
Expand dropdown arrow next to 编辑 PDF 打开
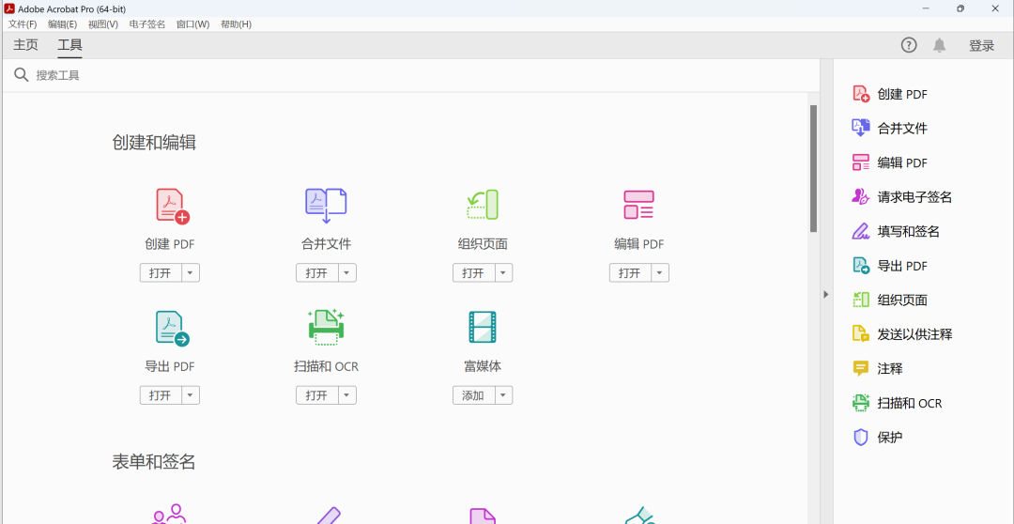pos(660,273)
